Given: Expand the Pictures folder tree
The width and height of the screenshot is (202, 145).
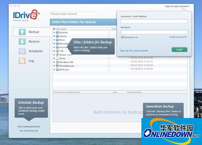Looking at the screenshot, I should click(54, 47).
